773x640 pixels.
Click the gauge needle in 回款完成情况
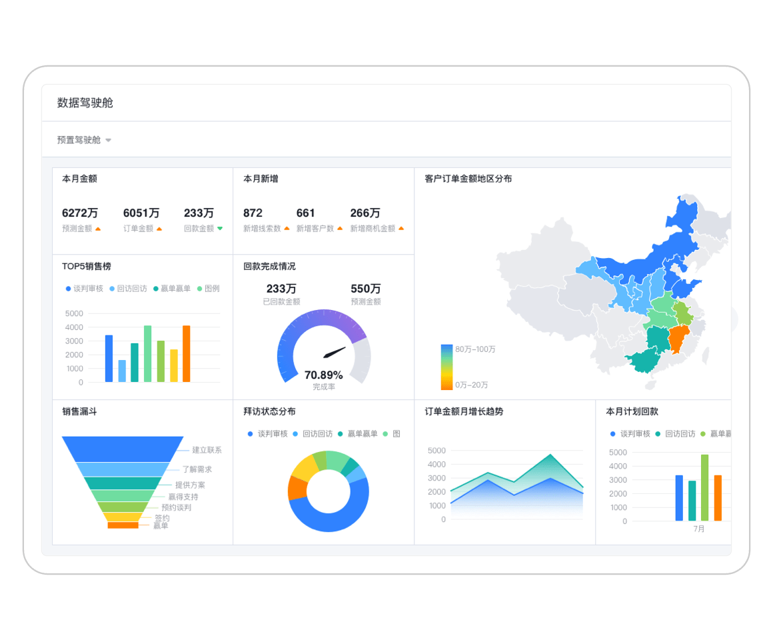click(x=335, y=352)
